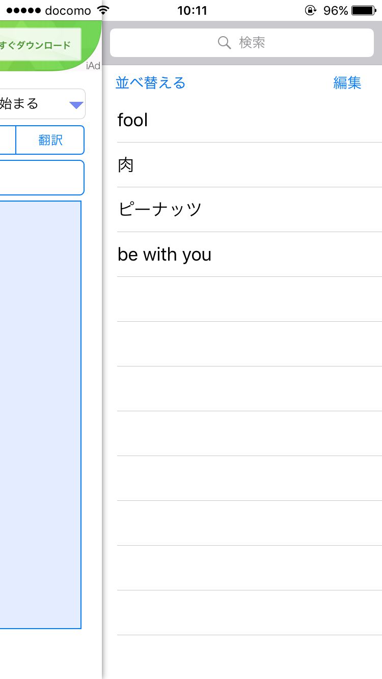
Task: Tap the 96% battery percentage
Action: pos(336,10)
